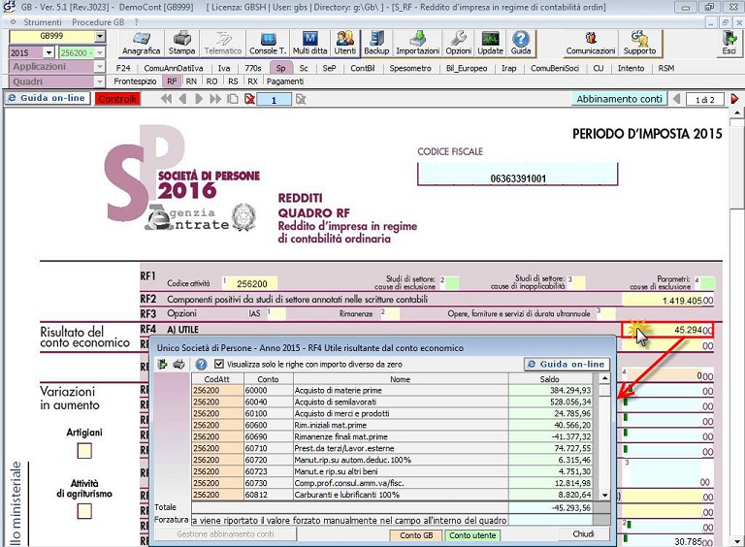Click help question icon in RF4 dialog
This screenshot has height=547, width=745.
(201, 365)
